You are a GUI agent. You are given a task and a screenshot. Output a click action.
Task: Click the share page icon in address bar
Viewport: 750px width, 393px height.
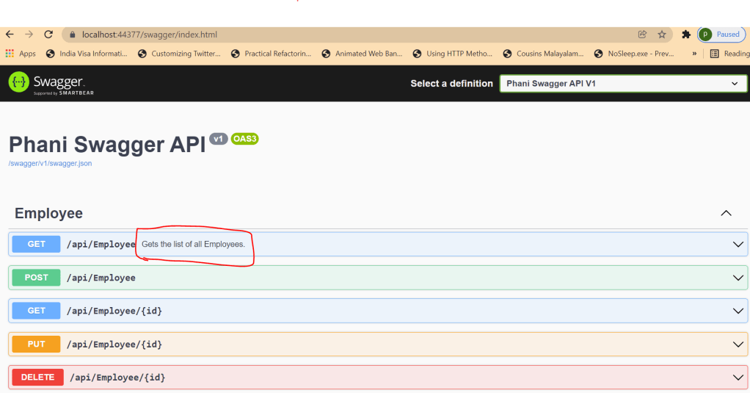642,35
